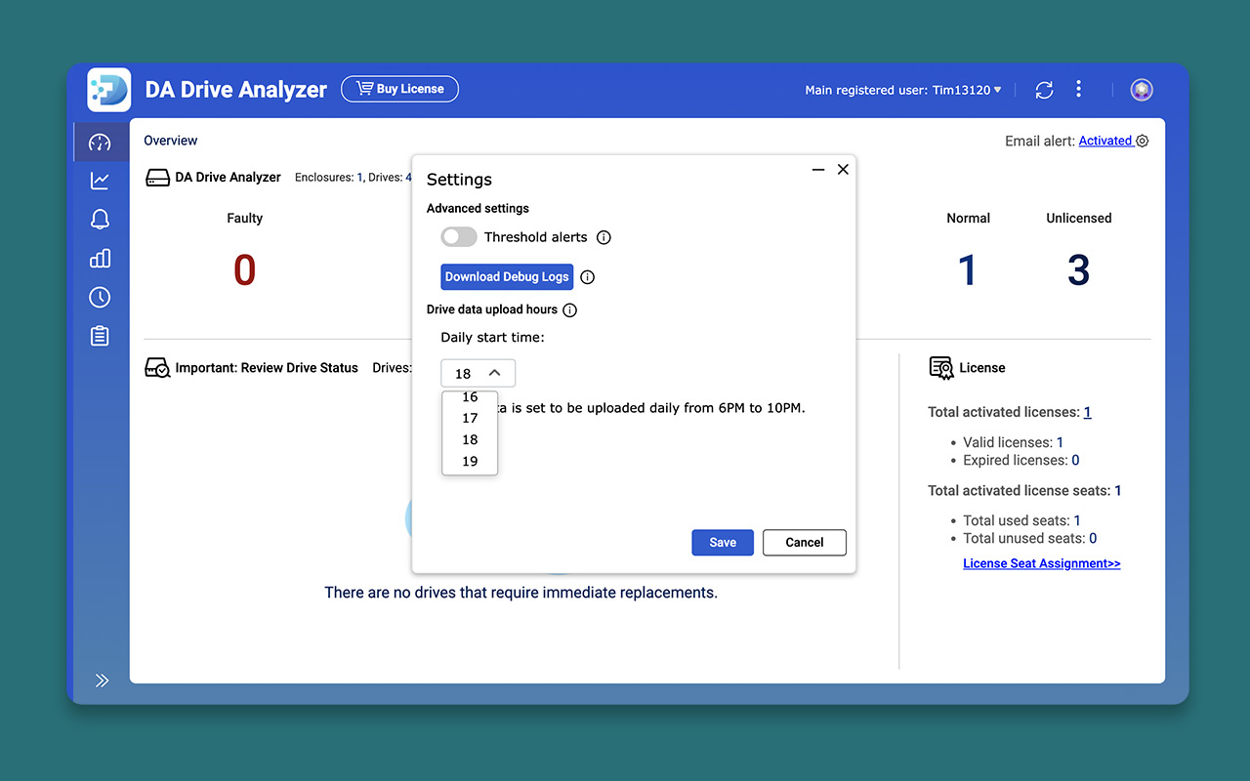Click the user avatar icon
The height and width of the screenshot is (781, 1250).
coord(1142,90)
